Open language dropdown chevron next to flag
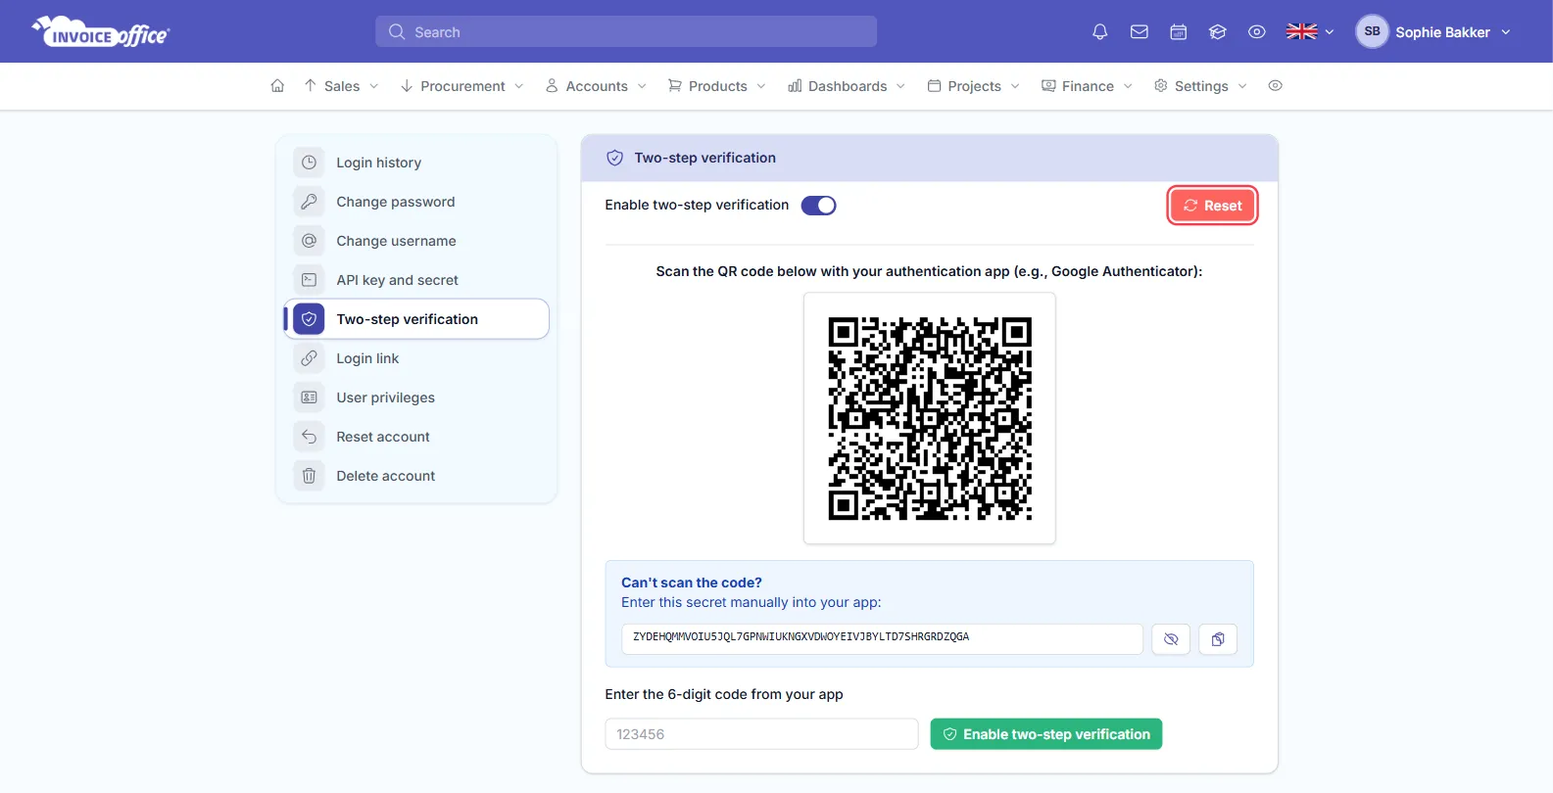Image resolution: width=1553 pixels, height=793 pixels. [1330, 32]
